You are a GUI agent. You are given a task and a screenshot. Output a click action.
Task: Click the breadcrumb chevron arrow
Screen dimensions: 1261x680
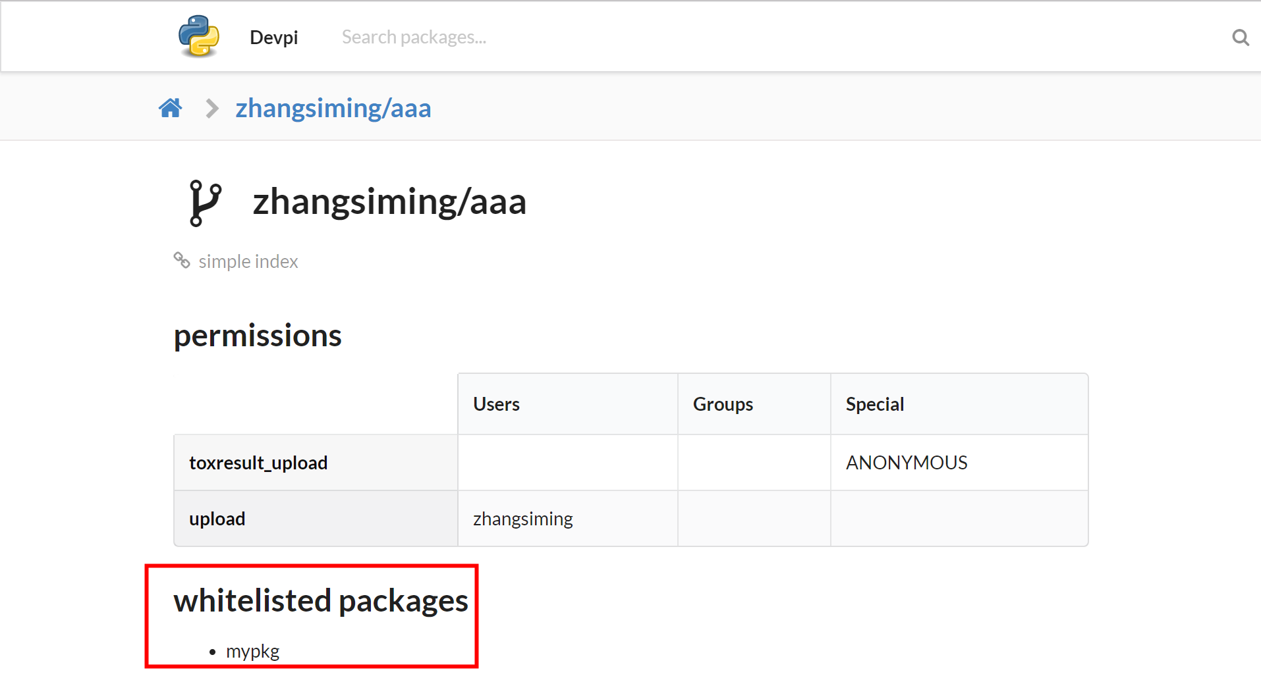point(211,108)
